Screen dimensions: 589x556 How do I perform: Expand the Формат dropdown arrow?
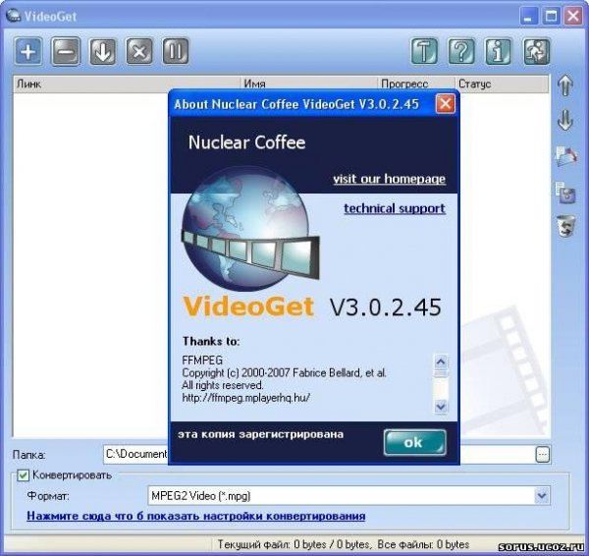[x=541, y=496]
